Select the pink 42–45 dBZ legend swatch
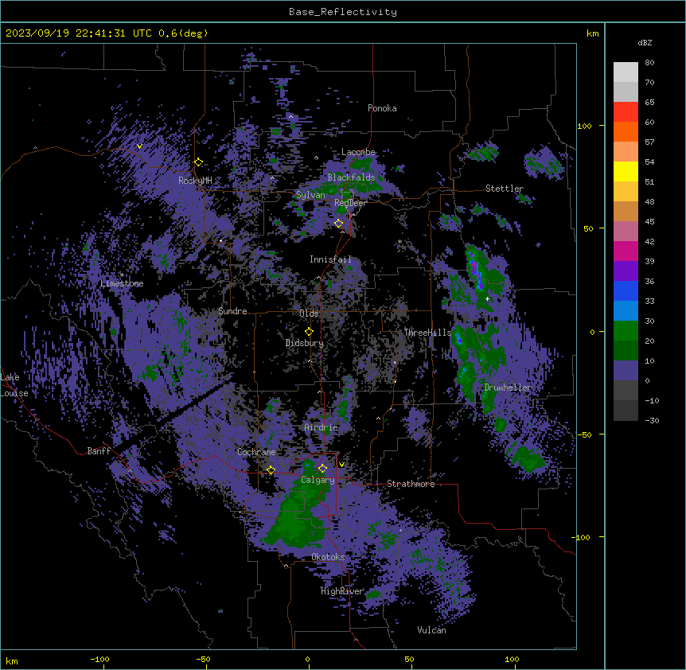686x670 pixels. click(x=626, y=232)
